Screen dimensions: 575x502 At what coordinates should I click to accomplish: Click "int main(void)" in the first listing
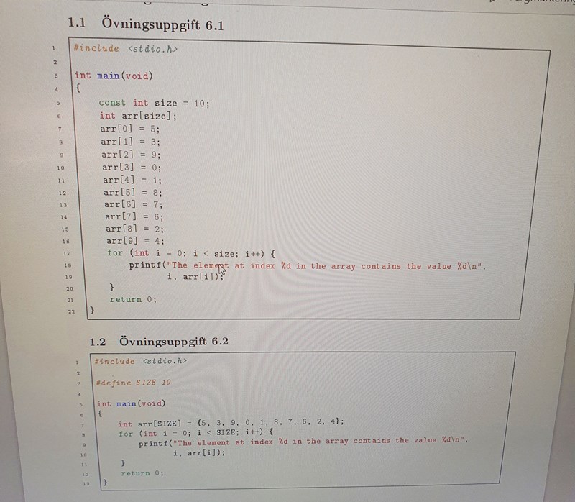click(x=114, y=76)
